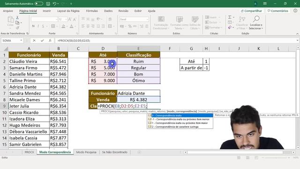The width and height of the screenshot is (300, 169).
Task: Add a new sheet with the plus icon
Action: [139, 152]
